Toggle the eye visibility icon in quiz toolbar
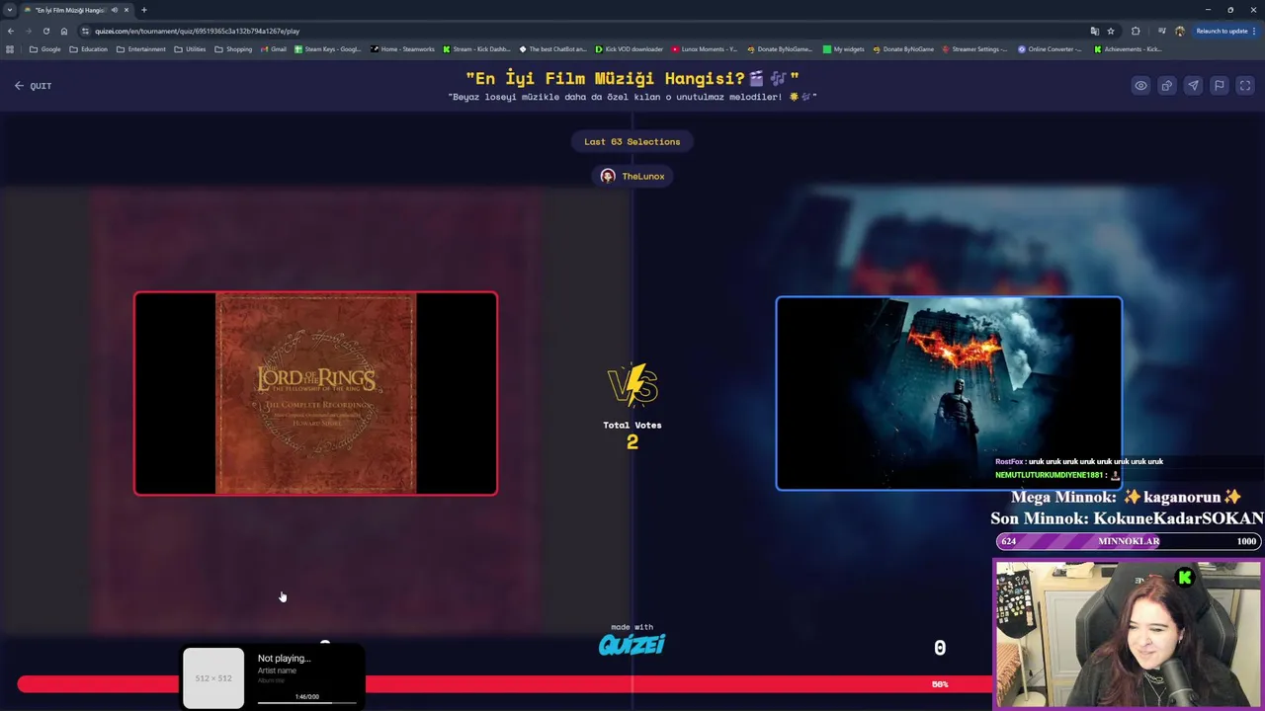The height and width of the screenshot is (711, 1265). tap(1140, 86)
